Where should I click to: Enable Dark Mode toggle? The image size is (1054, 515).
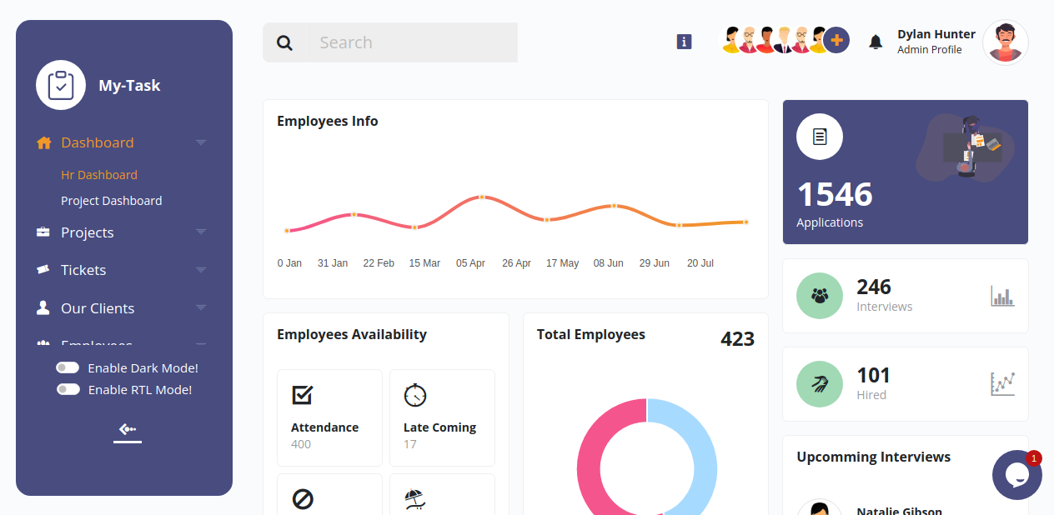(x=68, y=368)
